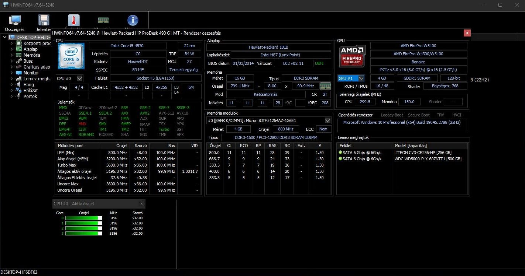Image resolution: width=525 pixels, height=276 pixels.
Task: Click the Secure Boot indicator label
Action: 419,115
